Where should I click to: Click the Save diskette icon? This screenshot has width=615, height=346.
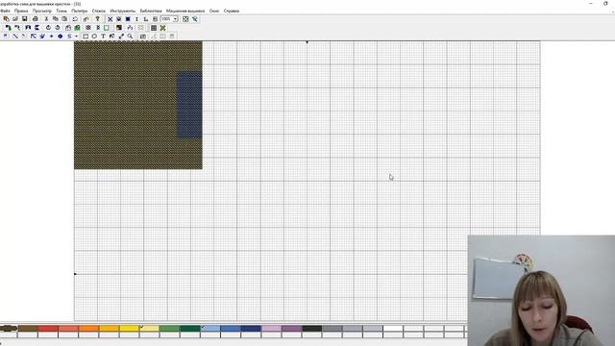(24, 19)
